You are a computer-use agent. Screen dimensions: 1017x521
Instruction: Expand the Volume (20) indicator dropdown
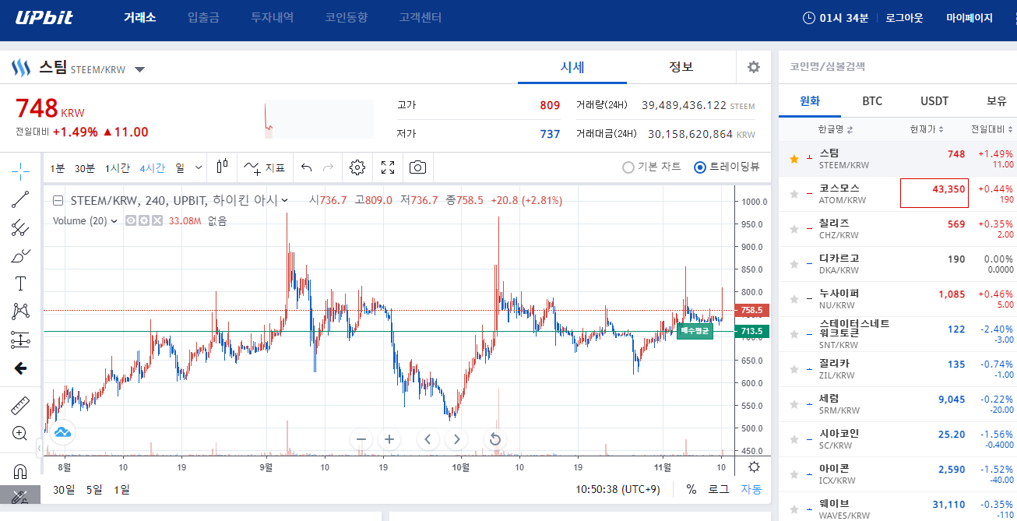114,221
